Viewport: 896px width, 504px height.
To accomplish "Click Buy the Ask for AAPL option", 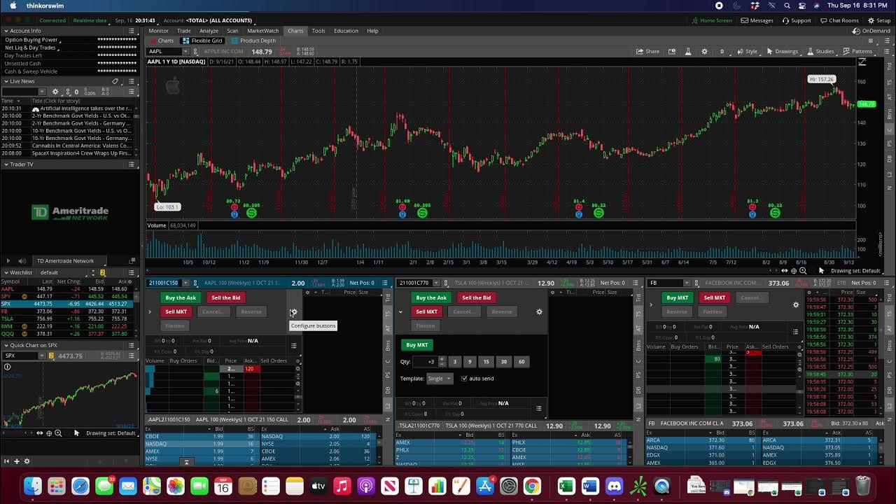I will [181, 297].
